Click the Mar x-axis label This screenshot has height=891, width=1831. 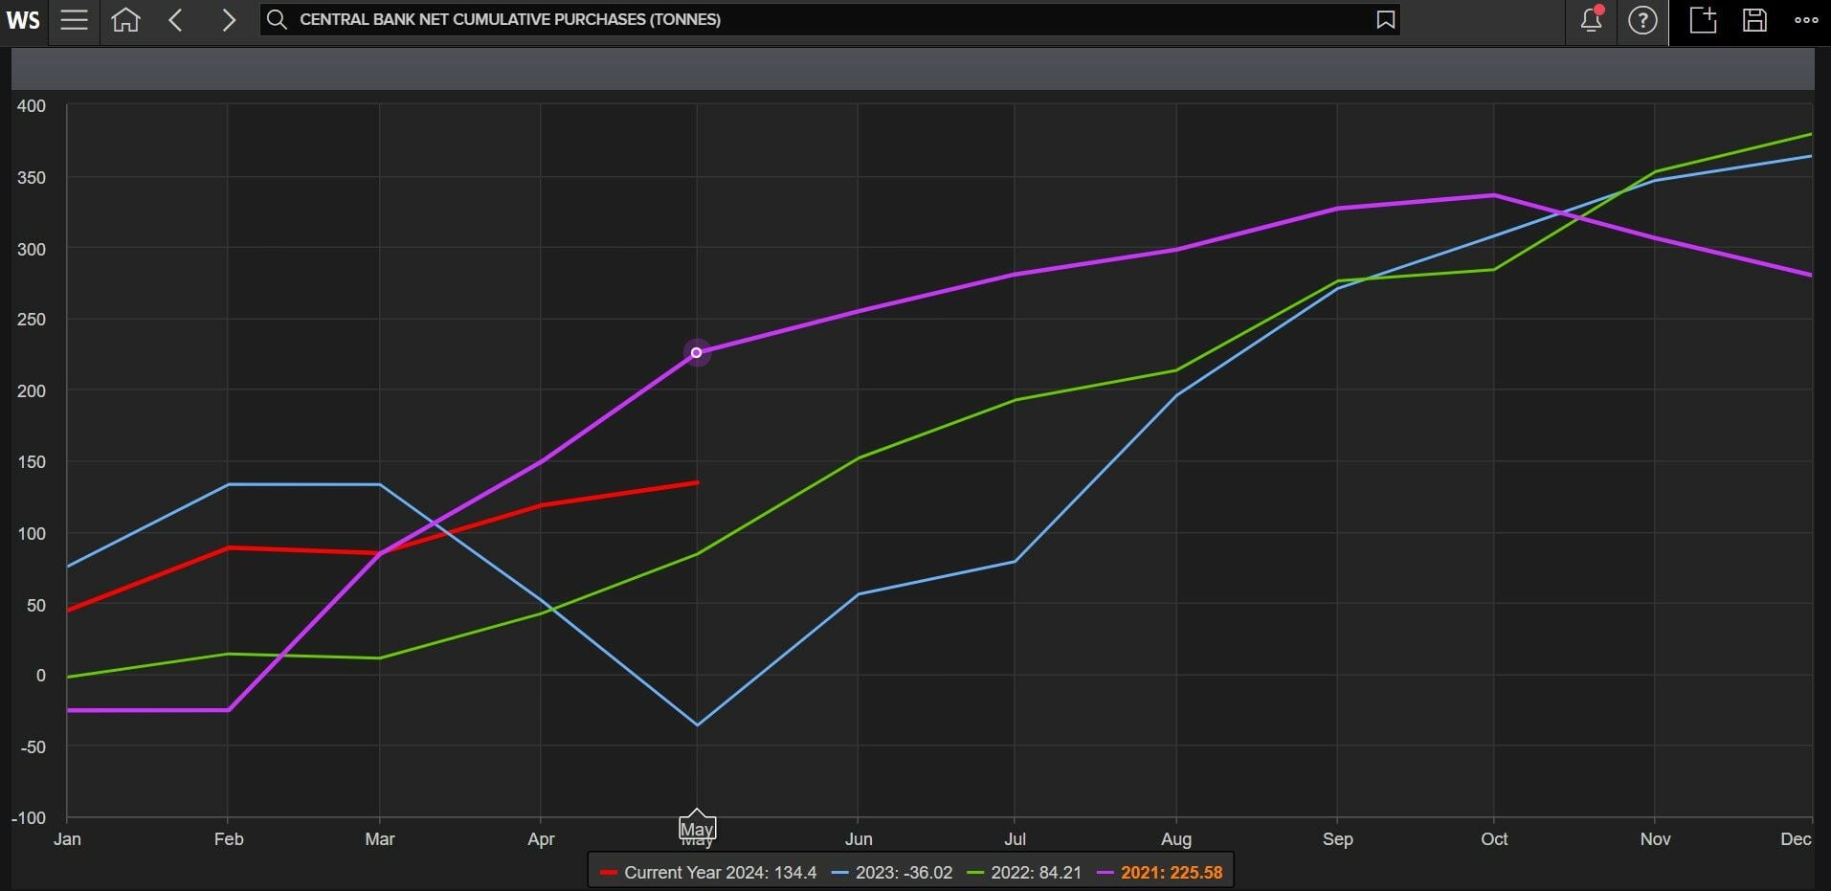pos(380,839)
